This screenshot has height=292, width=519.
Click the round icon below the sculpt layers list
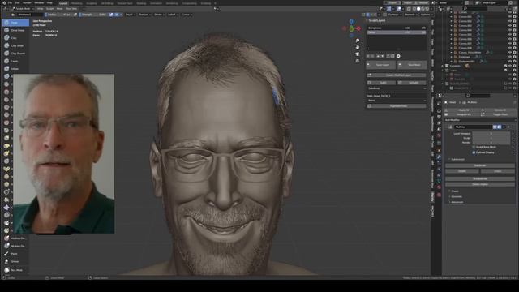[x=398, y=56]
